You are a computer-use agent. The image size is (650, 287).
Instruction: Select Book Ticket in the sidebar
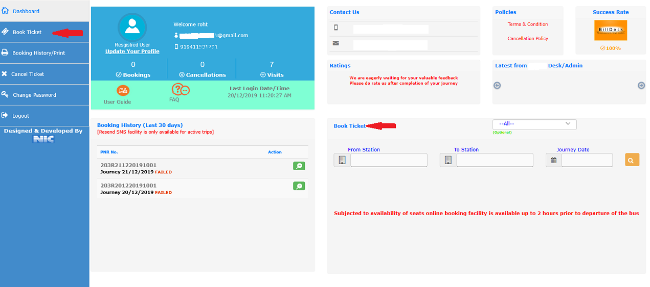[27, 32]
